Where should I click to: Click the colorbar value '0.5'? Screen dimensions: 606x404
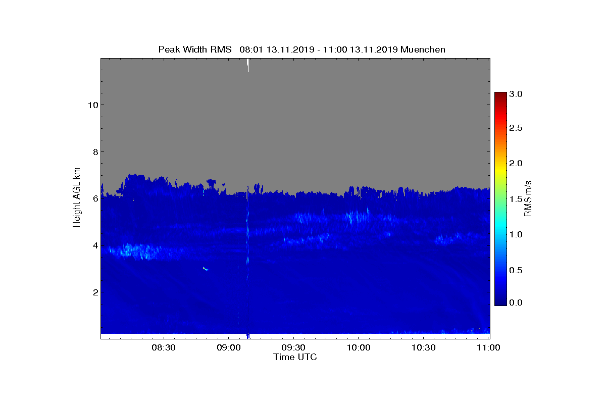[517, 270]
